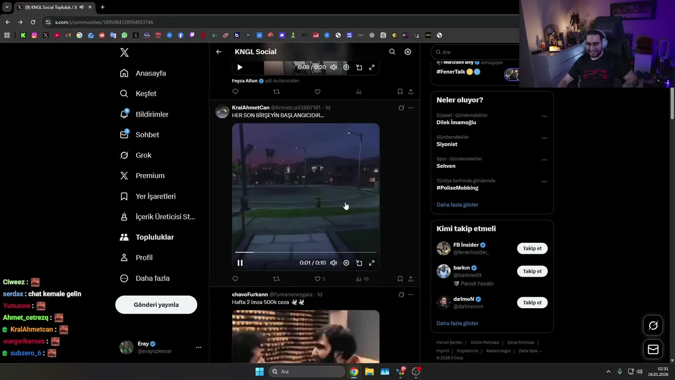Mute the KralAhmetCan 0:10 video

click(333, 263)
